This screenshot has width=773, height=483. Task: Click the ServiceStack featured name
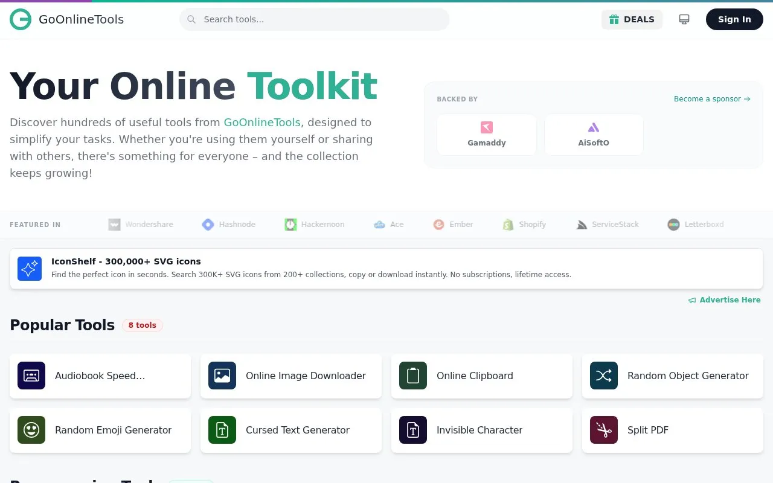pos(615,225)
